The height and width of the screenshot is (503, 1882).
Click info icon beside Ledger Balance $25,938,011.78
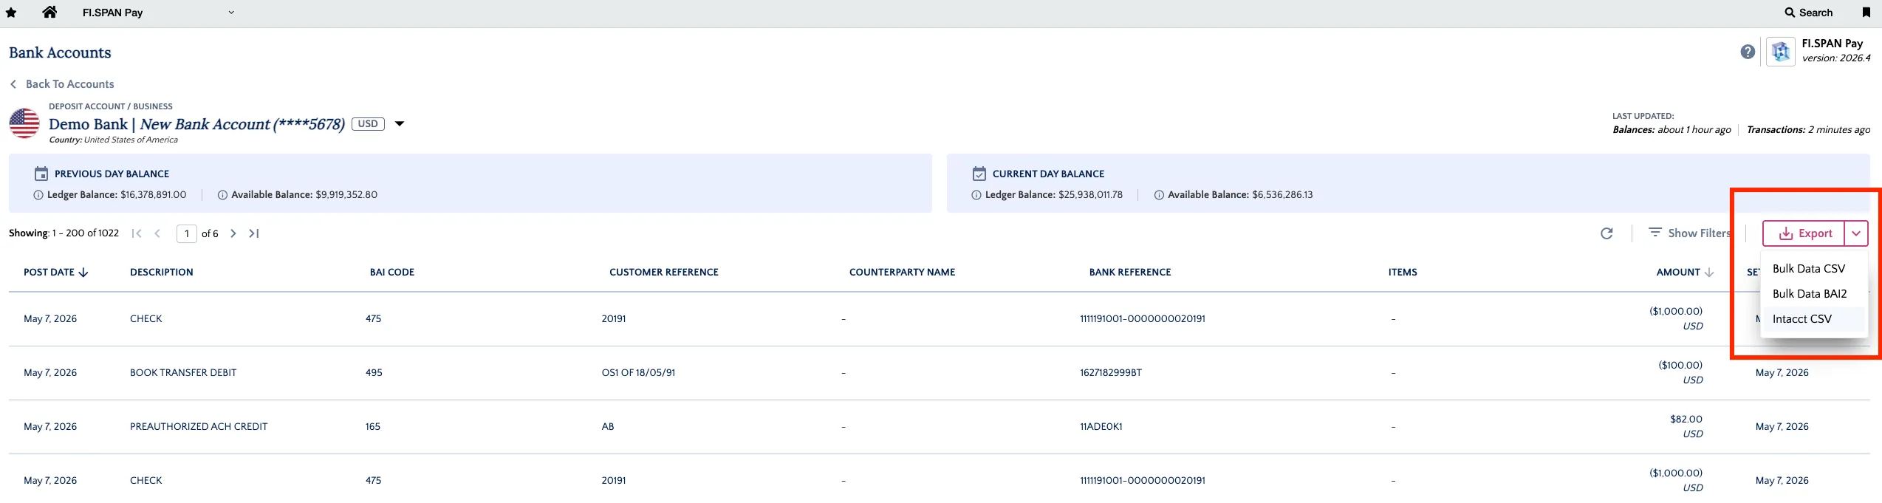click(x=976, y=195)
